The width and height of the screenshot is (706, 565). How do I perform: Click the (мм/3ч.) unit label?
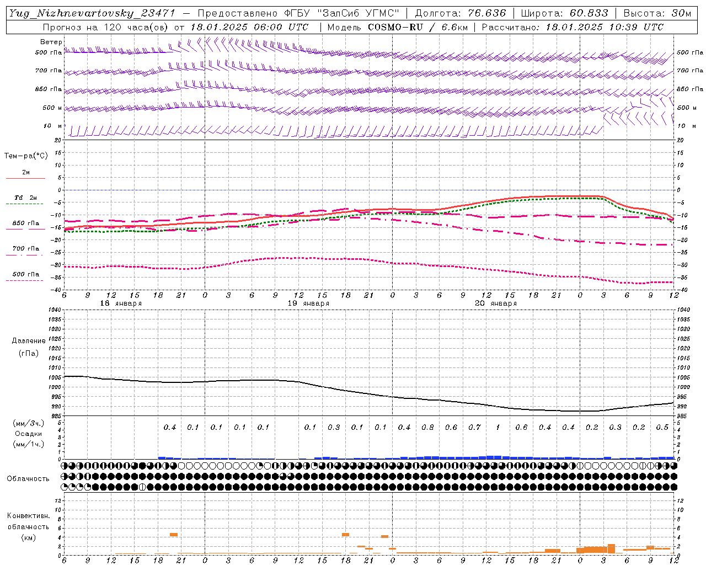tap(29, 423)
